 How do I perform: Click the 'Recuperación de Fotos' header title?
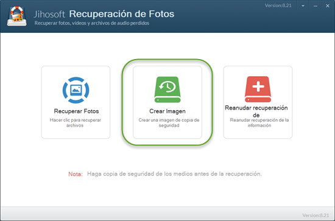point(122,14)
